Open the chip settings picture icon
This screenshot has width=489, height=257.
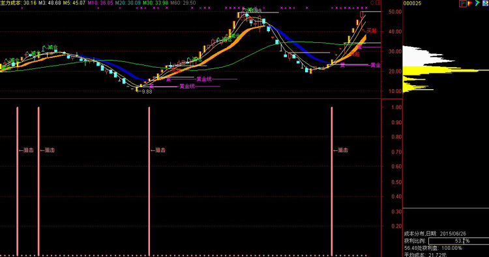click(x=485, y=3)
